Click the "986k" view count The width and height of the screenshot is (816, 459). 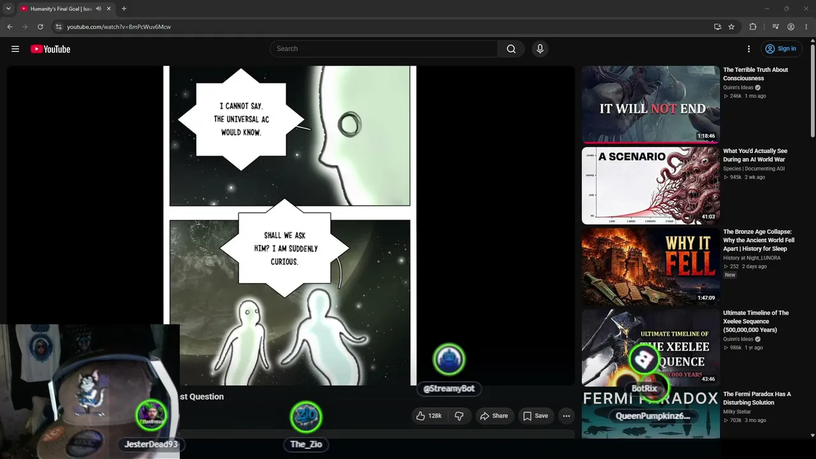tap(736, 347)
